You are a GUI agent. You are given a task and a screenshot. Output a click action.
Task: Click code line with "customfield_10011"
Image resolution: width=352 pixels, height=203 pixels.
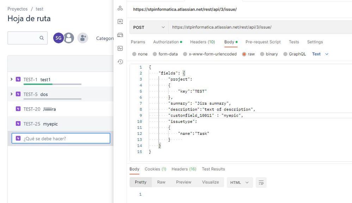click(x=205, y=116)
